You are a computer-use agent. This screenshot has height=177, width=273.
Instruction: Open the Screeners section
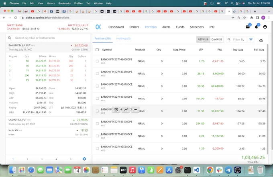click(x=197, y=27)
